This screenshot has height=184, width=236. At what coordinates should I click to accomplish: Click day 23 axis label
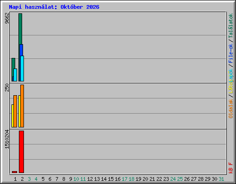tap(166, 179)
